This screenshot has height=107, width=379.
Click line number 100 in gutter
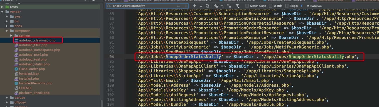click(110, 85)
